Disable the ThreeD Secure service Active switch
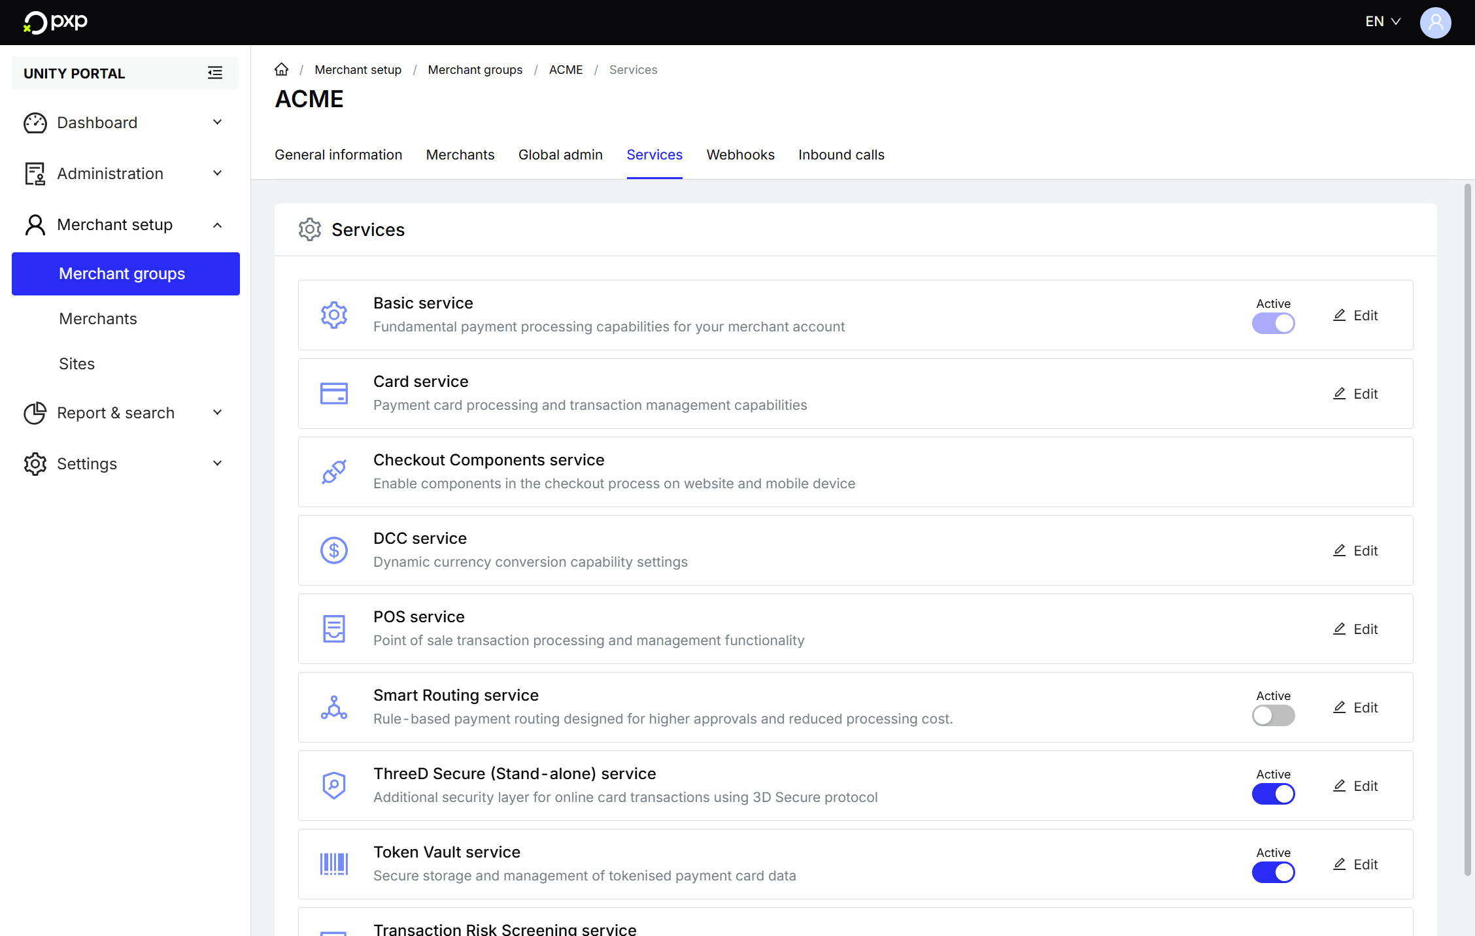This screenshot has width=1475, height=936. (x=1273, y=794)
